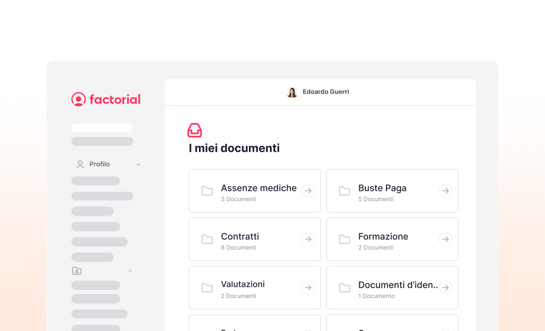
Task: Click the Assenze mediche folder icon
Action: [x=207, y=191]
